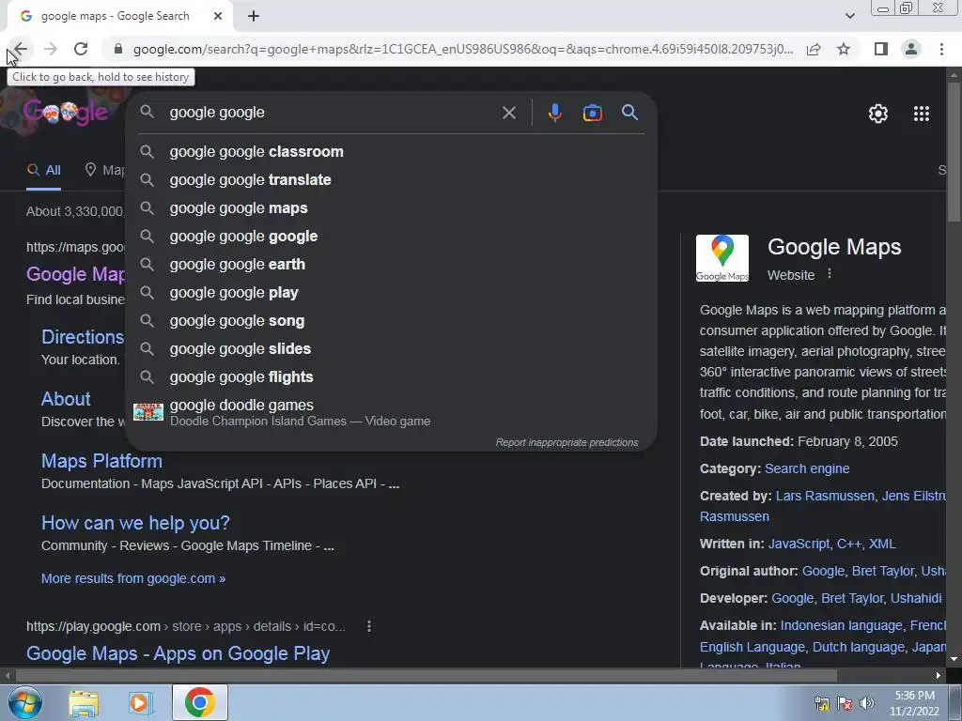The width and height of the screenshot is (962, 721).
Task: Click the padlock site info icon
Action: pos(118,49)
